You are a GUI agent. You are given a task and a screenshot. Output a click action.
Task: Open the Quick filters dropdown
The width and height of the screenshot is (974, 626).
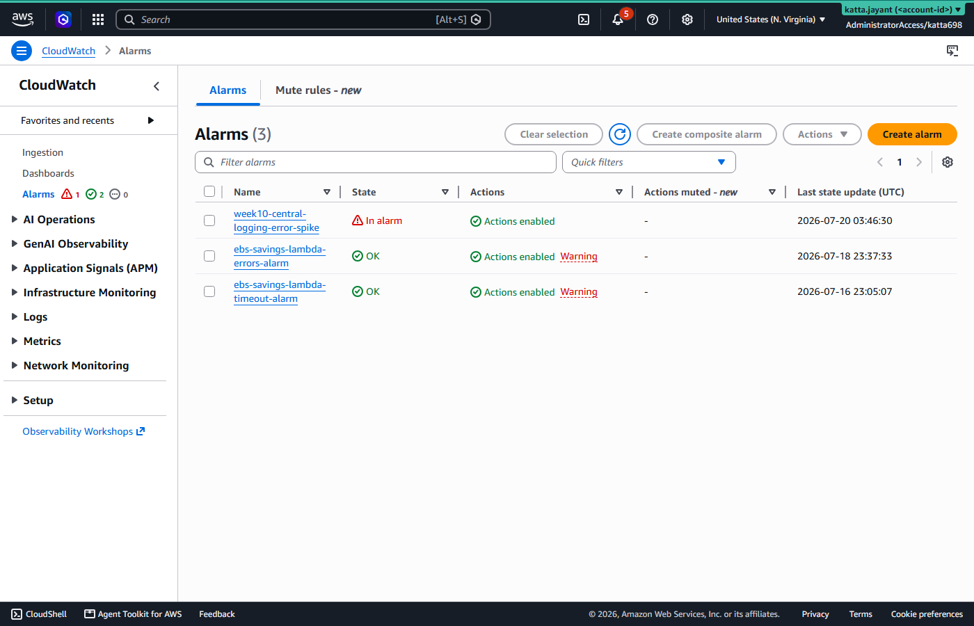pyautogui.click(x=649, y=162)
